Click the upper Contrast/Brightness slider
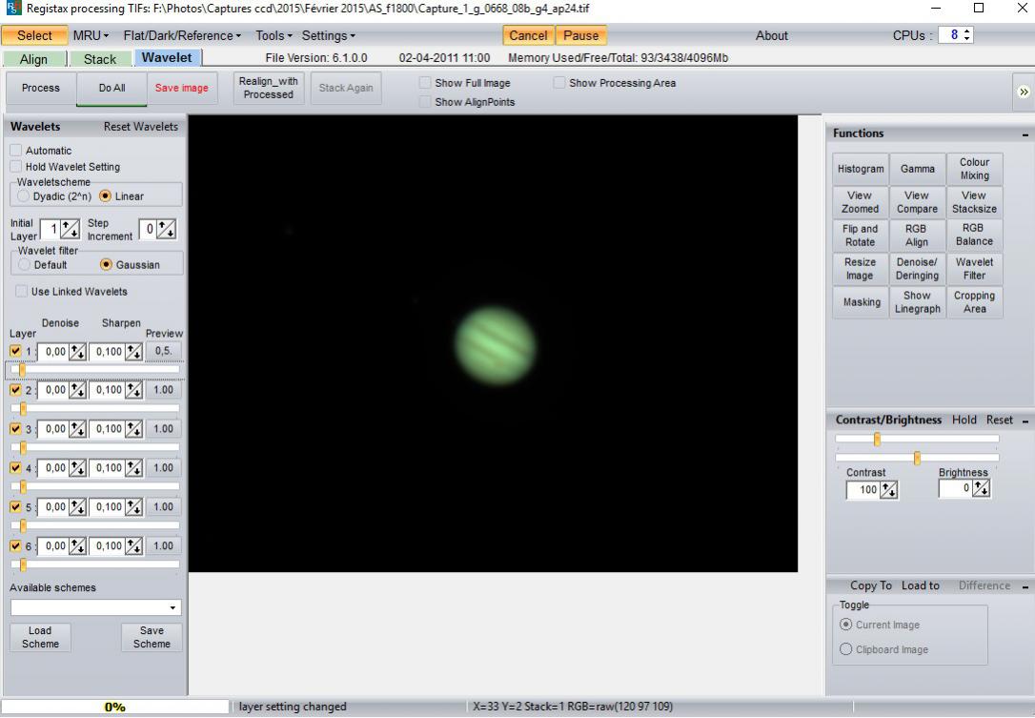The width and height of the screenshot is (1035, 718). tap(918, 439)
